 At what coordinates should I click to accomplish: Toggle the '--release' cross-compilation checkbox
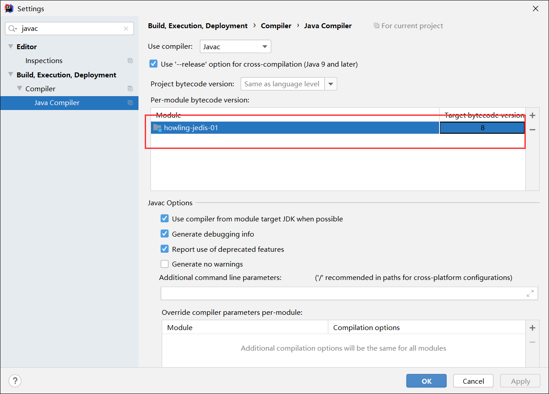pyautogui.click(x=154, y=64)
